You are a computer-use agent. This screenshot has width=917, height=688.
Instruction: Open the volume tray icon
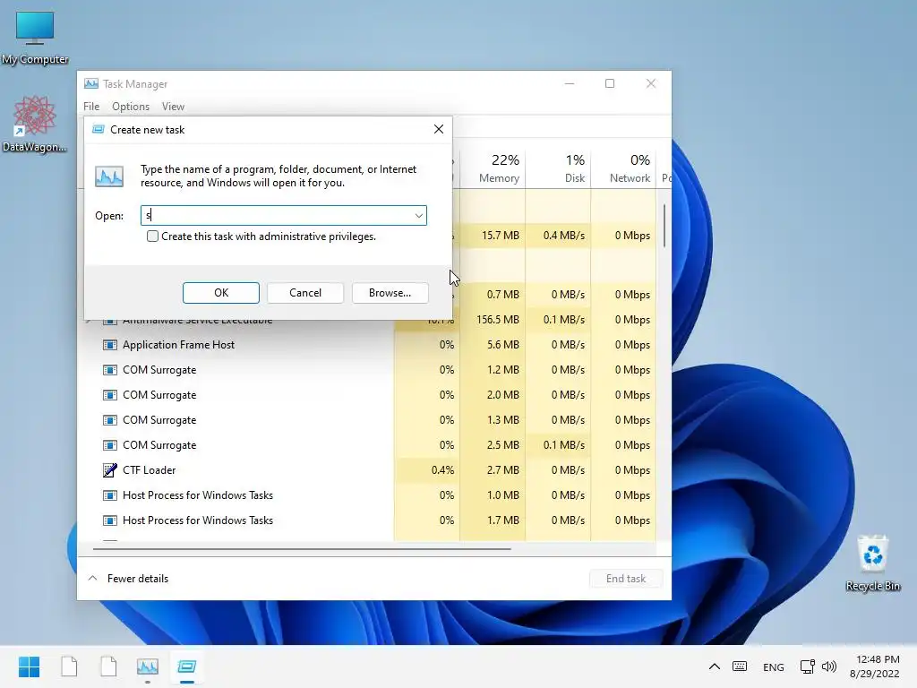[828, 666]
